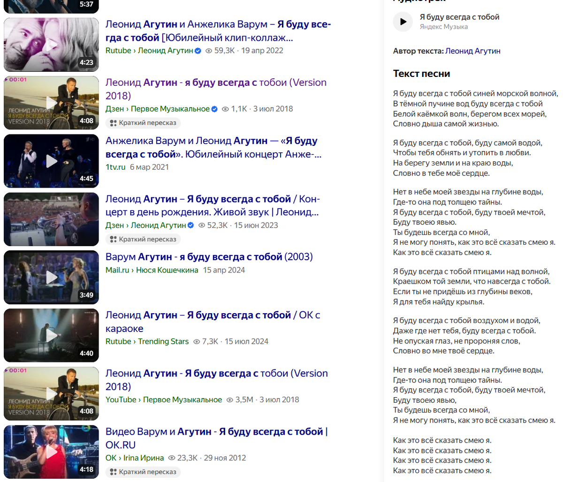
Task: Open the Дзен Version 2018 video title
Action: pyautogui.click(x=216, y=89)
